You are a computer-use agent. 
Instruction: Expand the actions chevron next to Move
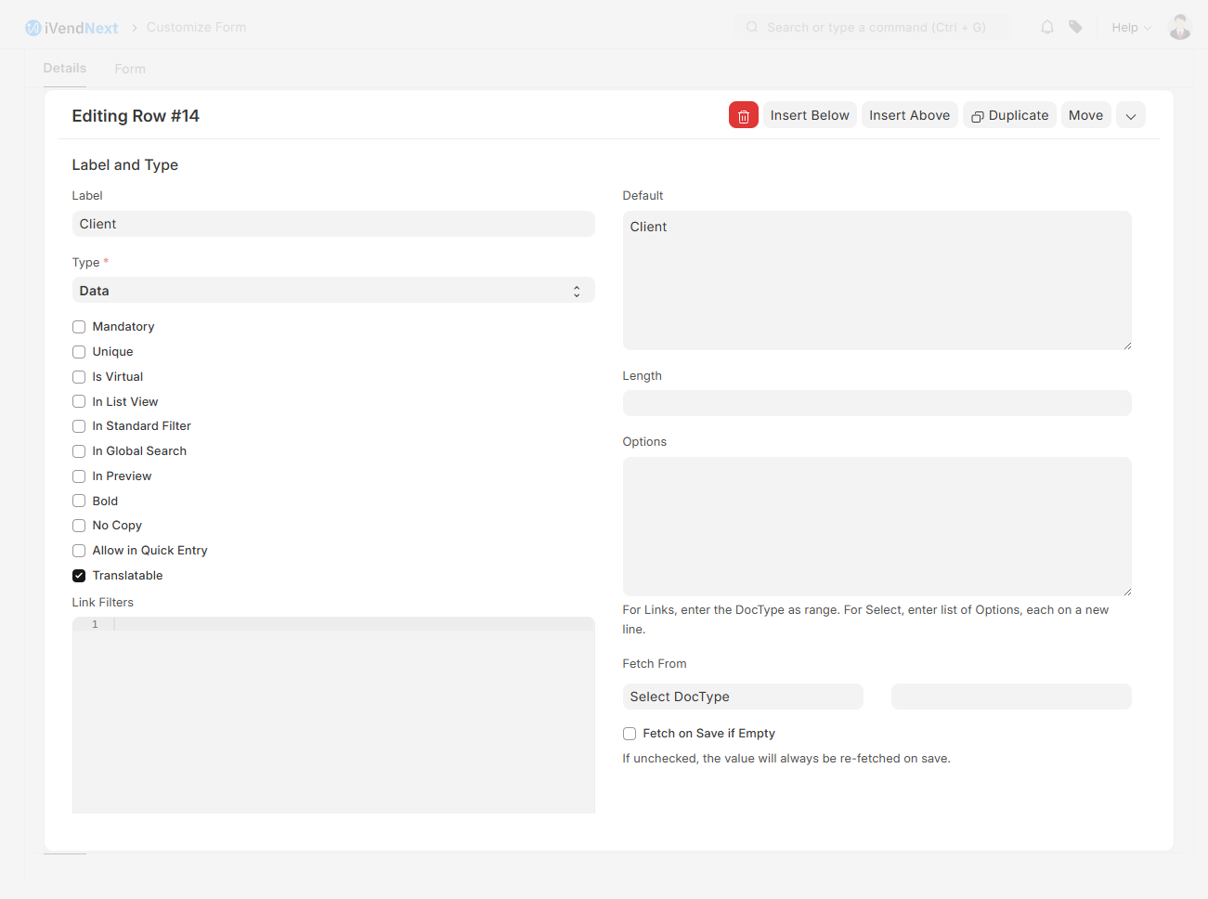click(1130, 115)
